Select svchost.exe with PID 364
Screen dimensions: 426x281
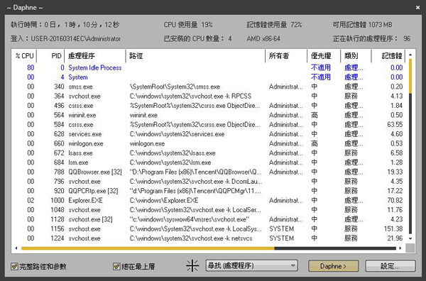(x=209, y=96)
